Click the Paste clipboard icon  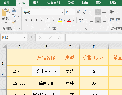pos(6,12)
